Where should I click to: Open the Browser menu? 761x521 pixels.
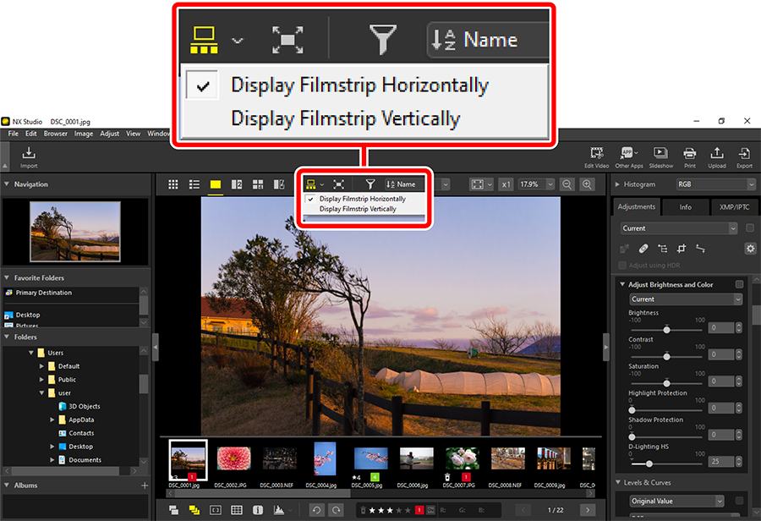tap(55, 134)
